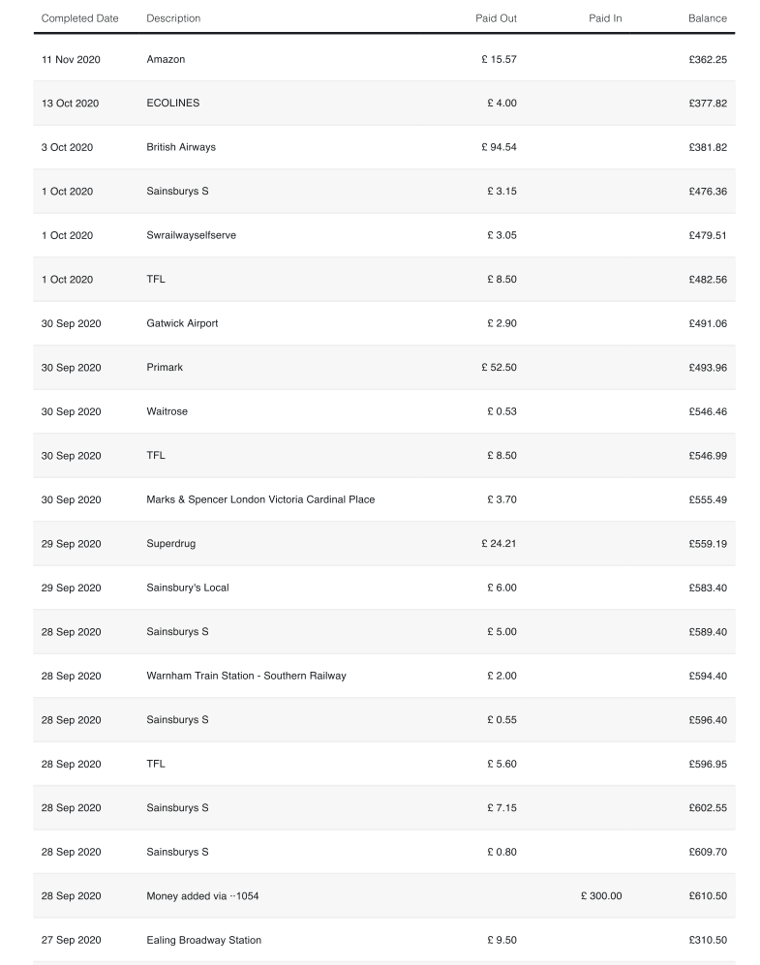Click the £362.25 balance value
The height and width of the screenshot is (965, 760).
(x=707, y=60)
